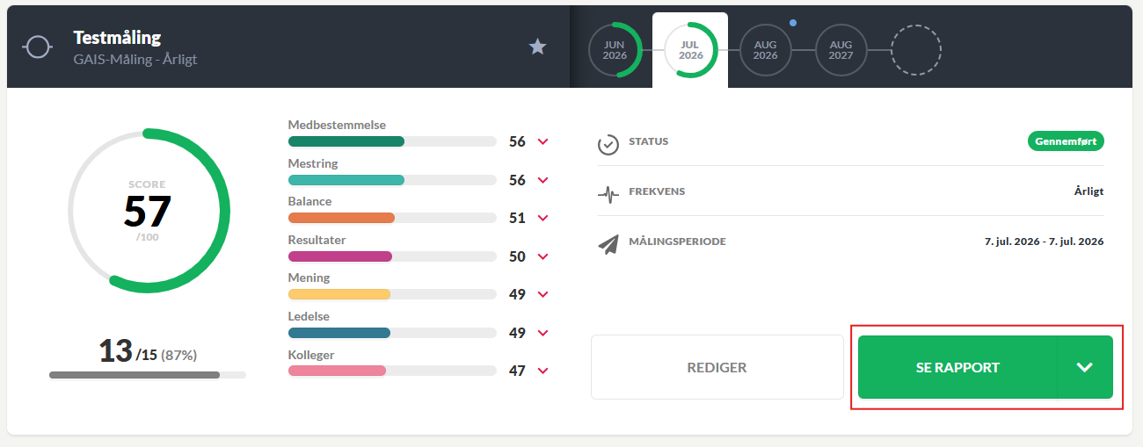
Task: Expand the Resultater score chevron
Action: pyautogui.click(x=542, y=257)
